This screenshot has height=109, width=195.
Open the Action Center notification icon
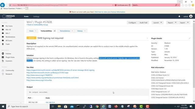click(191, 106)
